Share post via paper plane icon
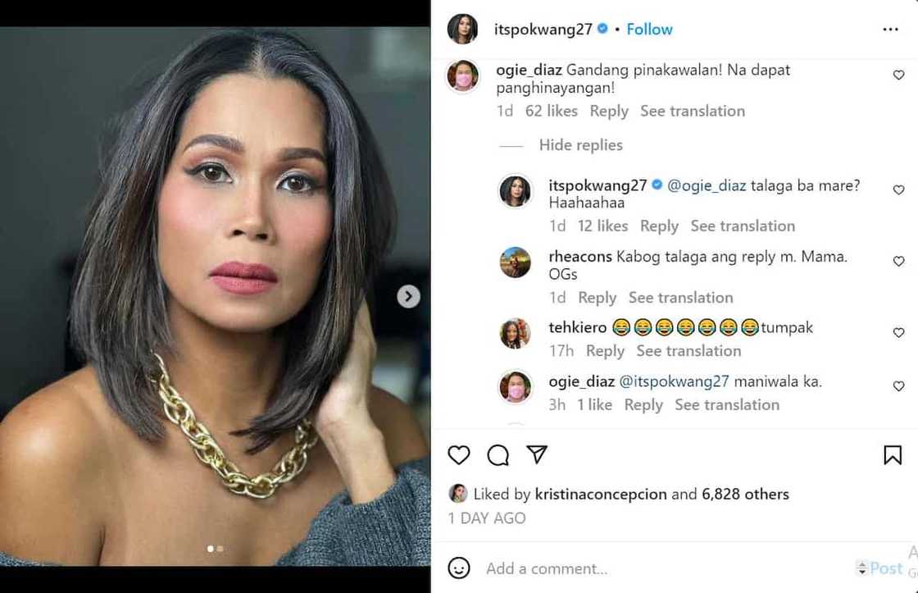The height and width of the screenshot is (593, 918). click(537, 455)
